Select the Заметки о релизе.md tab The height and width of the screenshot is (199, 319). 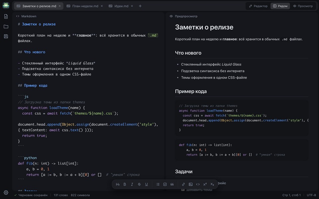tap(39, 6)
